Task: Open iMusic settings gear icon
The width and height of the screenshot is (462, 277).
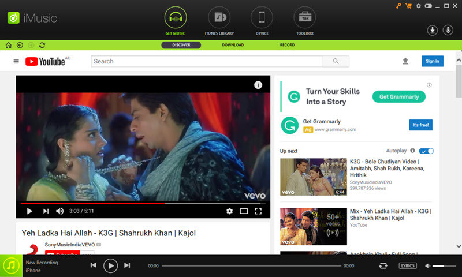Action: click(x=418, y=6)
